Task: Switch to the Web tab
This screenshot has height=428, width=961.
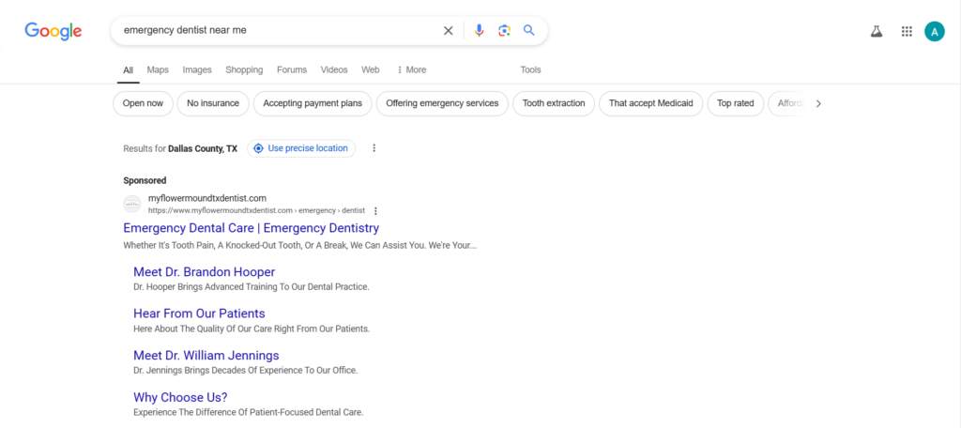Action: coord(370,69)
